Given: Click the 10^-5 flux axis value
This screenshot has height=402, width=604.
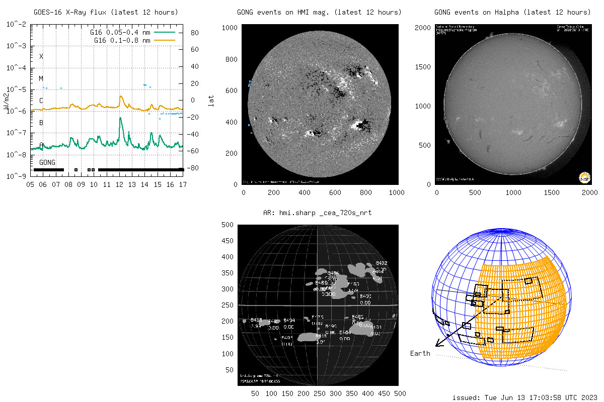Looking at the screenshot, I should tap(17, 89).
